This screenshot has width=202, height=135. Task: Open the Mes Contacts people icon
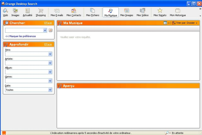pos(74,11)
